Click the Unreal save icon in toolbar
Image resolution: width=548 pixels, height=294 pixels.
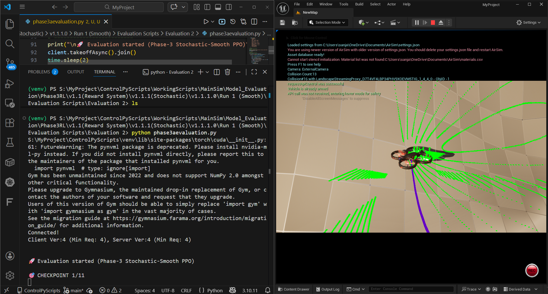point(282,23)
